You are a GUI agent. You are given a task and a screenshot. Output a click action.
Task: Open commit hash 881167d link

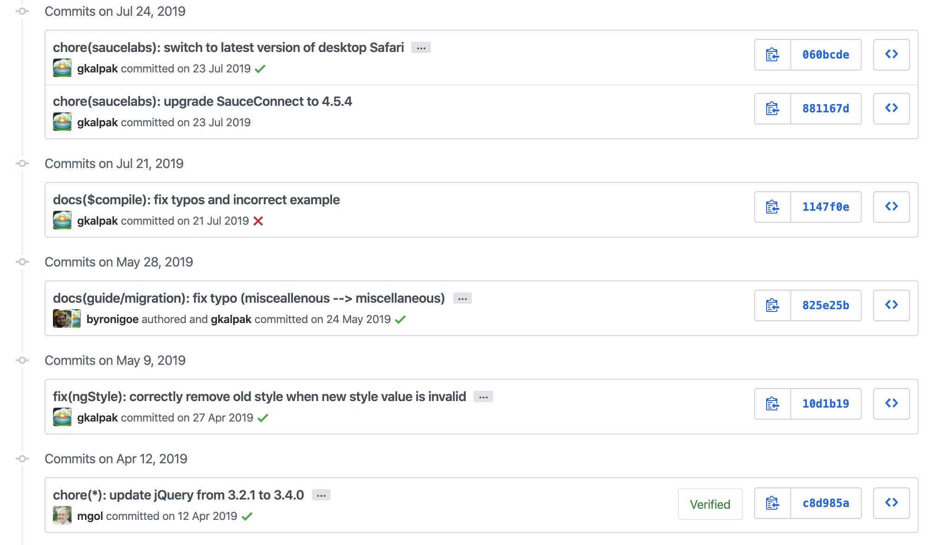[826, 109]
